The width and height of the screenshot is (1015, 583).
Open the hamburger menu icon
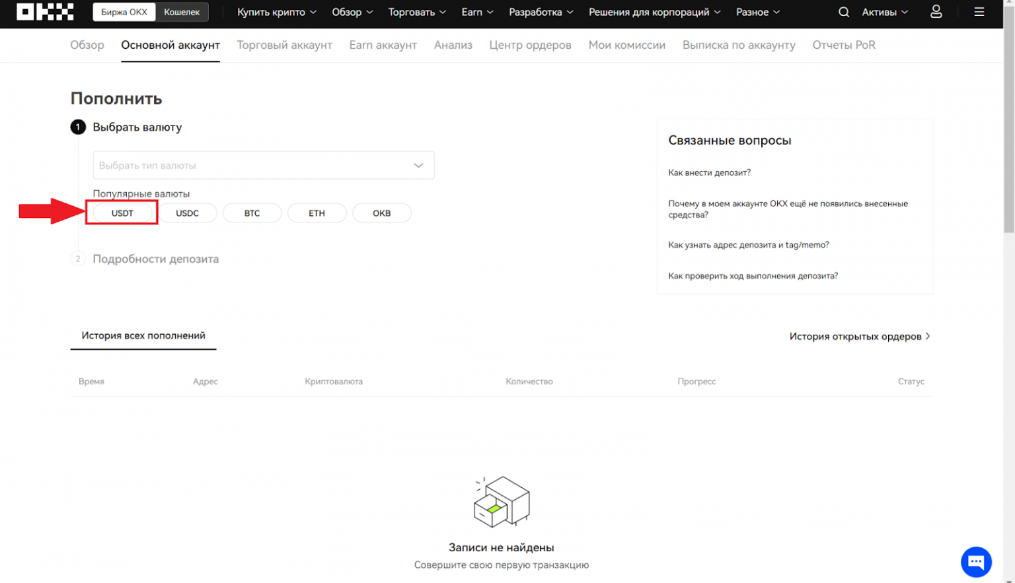pos(979,12)
